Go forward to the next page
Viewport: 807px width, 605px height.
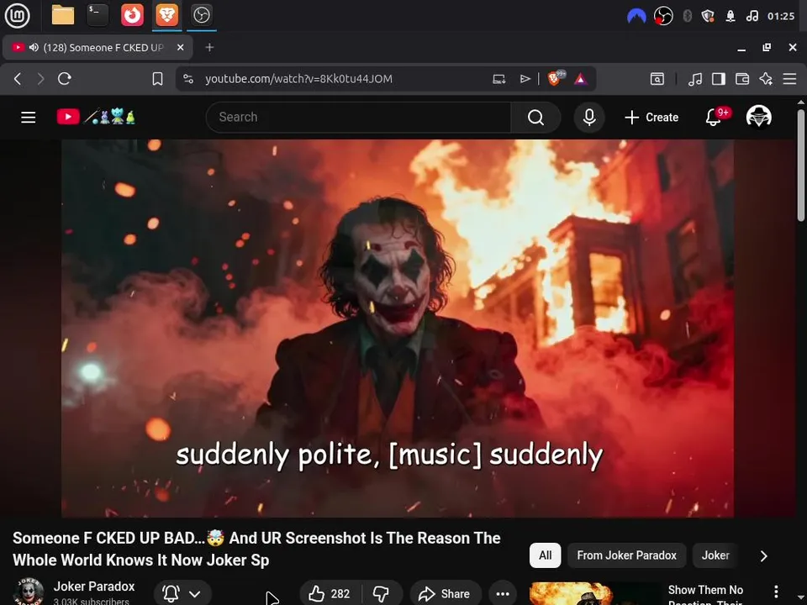point(40,79)
